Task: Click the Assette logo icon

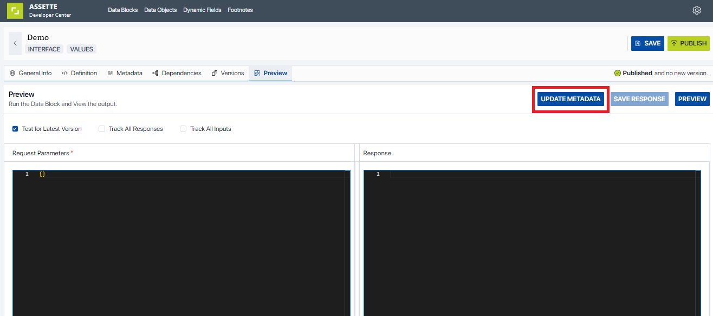Action: (x=15, y=11)
